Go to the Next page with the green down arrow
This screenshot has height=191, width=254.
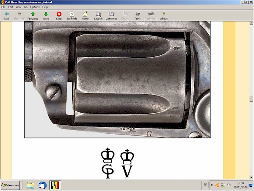46,16
